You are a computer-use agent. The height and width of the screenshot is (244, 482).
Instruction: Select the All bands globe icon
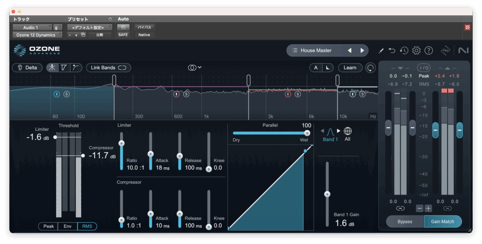[347, 131]
